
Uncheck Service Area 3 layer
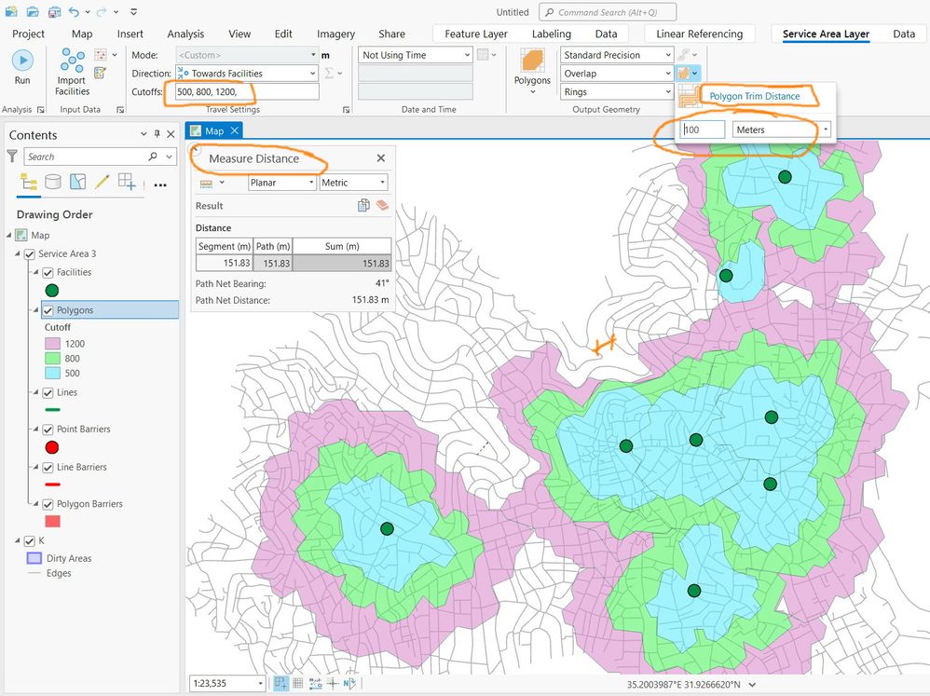pos(29,253)
